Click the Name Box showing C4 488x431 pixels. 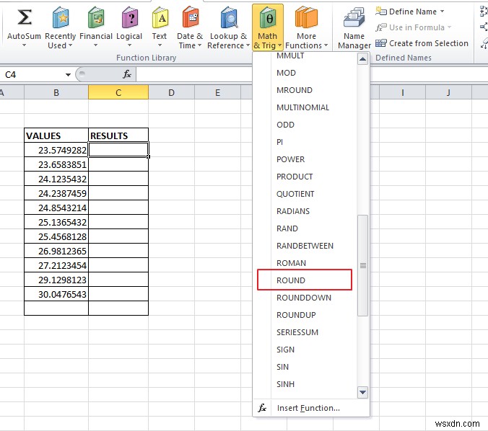[x=32, y=74]
